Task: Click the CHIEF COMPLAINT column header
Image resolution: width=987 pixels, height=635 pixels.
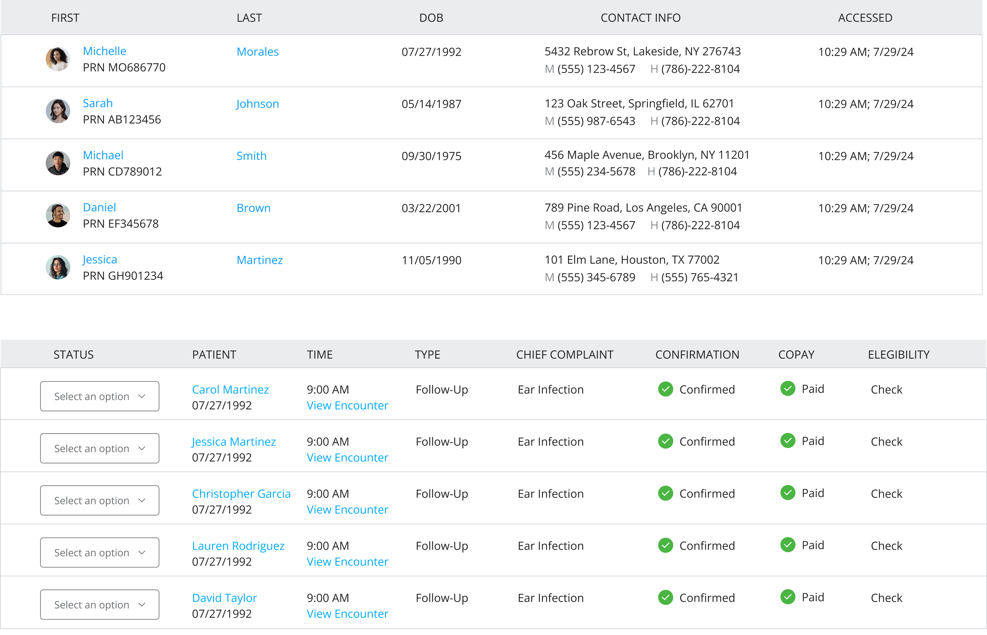Action: click(x=565, y=355)
